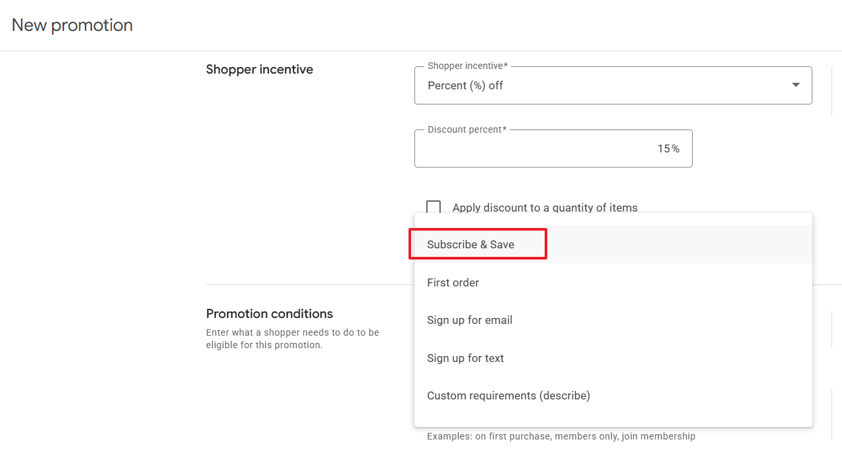Image resolution: width=842 pixels, height=473 pixels.
Task: Click the Examples hint text below the list
Action: pyautogui.click(x=560, y=436)
